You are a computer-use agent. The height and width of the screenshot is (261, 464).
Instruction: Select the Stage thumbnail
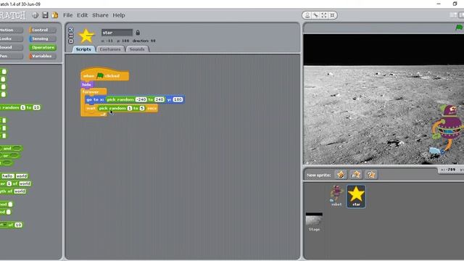[314, 222]
